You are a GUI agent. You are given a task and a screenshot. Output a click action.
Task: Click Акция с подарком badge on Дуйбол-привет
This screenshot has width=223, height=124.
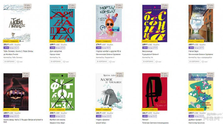pos(196,110)
